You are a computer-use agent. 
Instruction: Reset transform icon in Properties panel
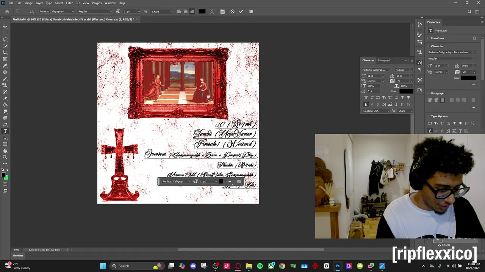pyautogui.click(x=474, y=38)
